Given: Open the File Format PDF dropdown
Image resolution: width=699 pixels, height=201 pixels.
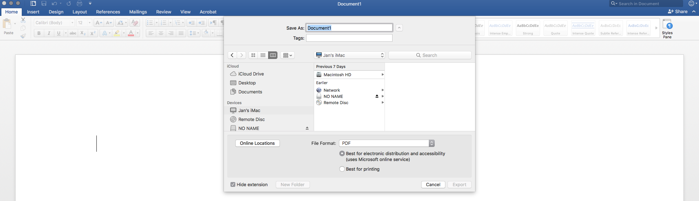Looking at the screenshot, I should pyautogui.click(x=387, y=143).
